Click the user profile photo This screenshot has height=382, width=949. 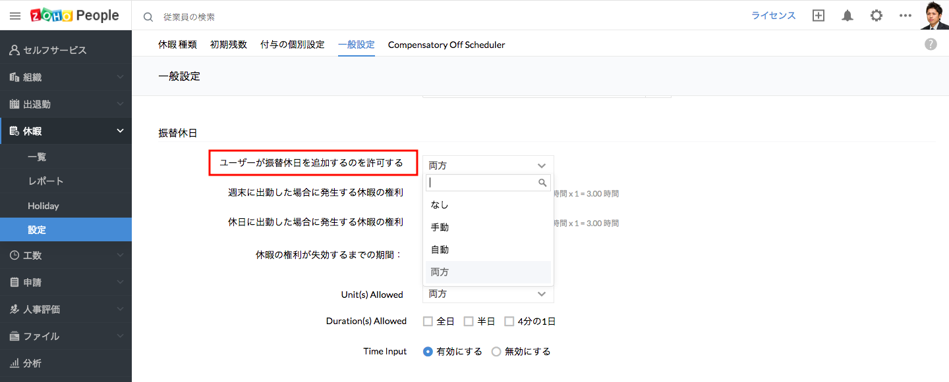pyautogui.click(x=934, y=15)
